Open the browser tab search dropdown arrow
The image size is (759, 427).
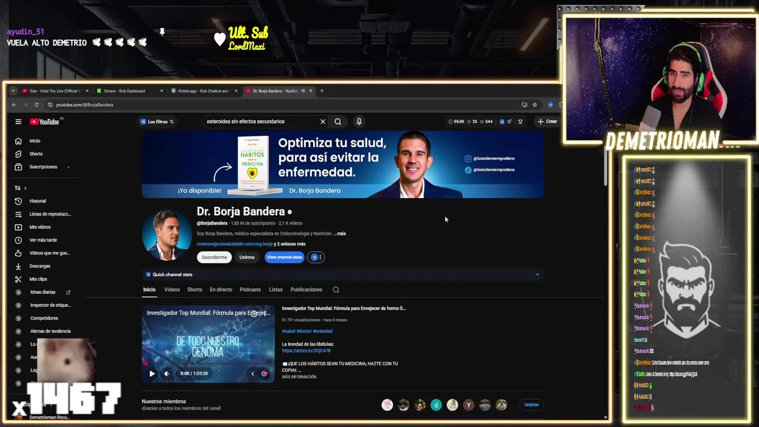pyautogui.click(x=13, y=91)
